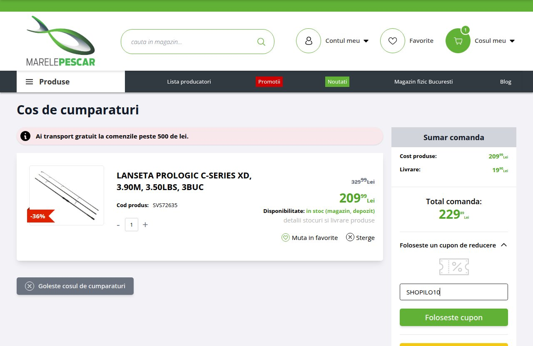Click the X icon beside Sterge
This screenshot has height=346, width=533.
[x=350, y=237]
